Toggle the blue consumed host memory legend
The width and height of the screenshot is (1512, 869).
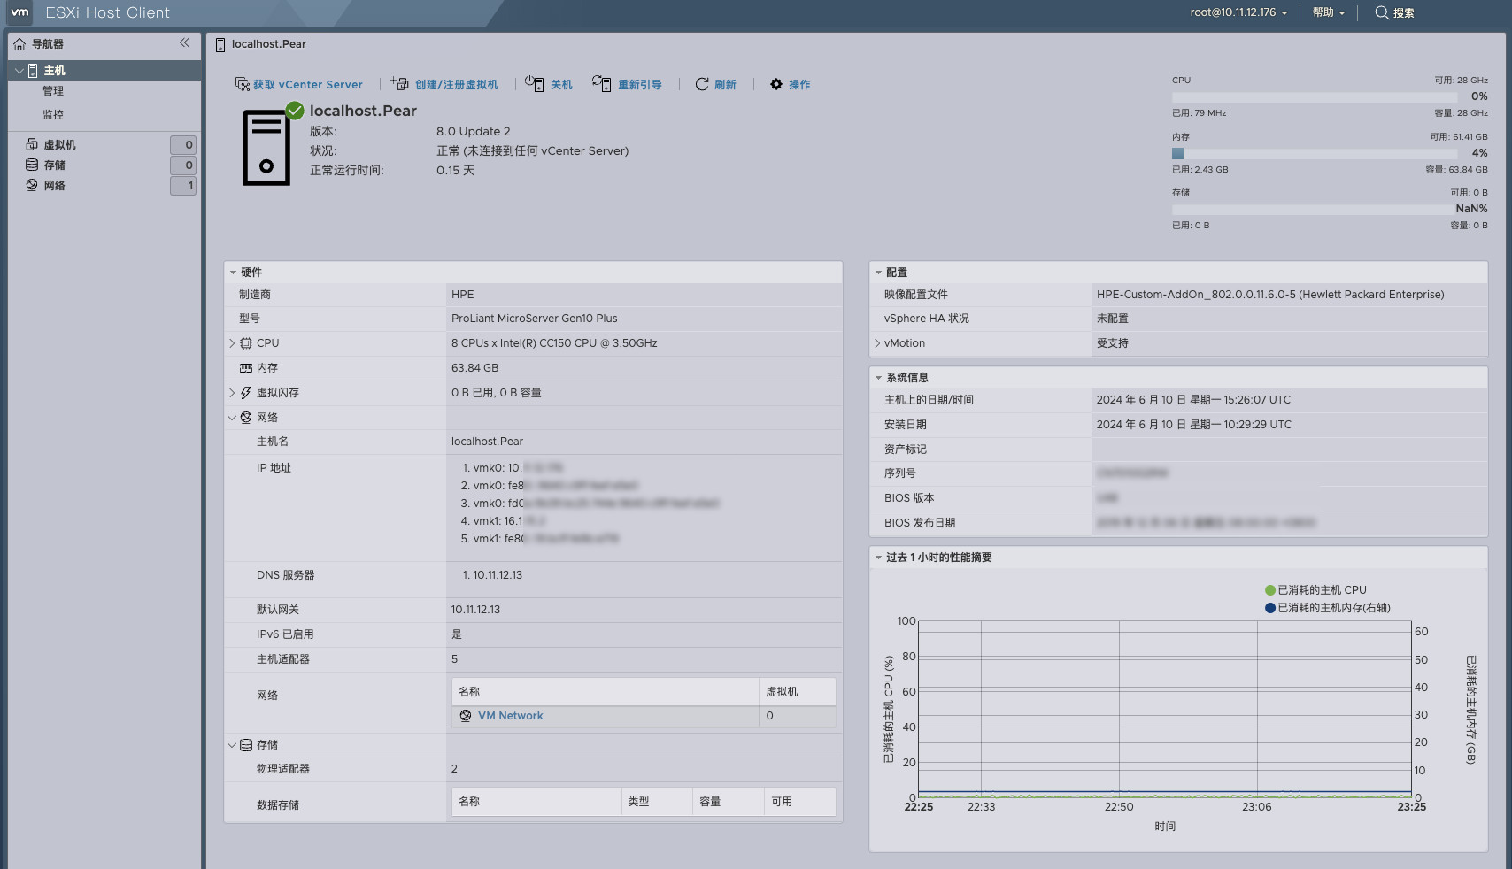[x=1328, y=608]
